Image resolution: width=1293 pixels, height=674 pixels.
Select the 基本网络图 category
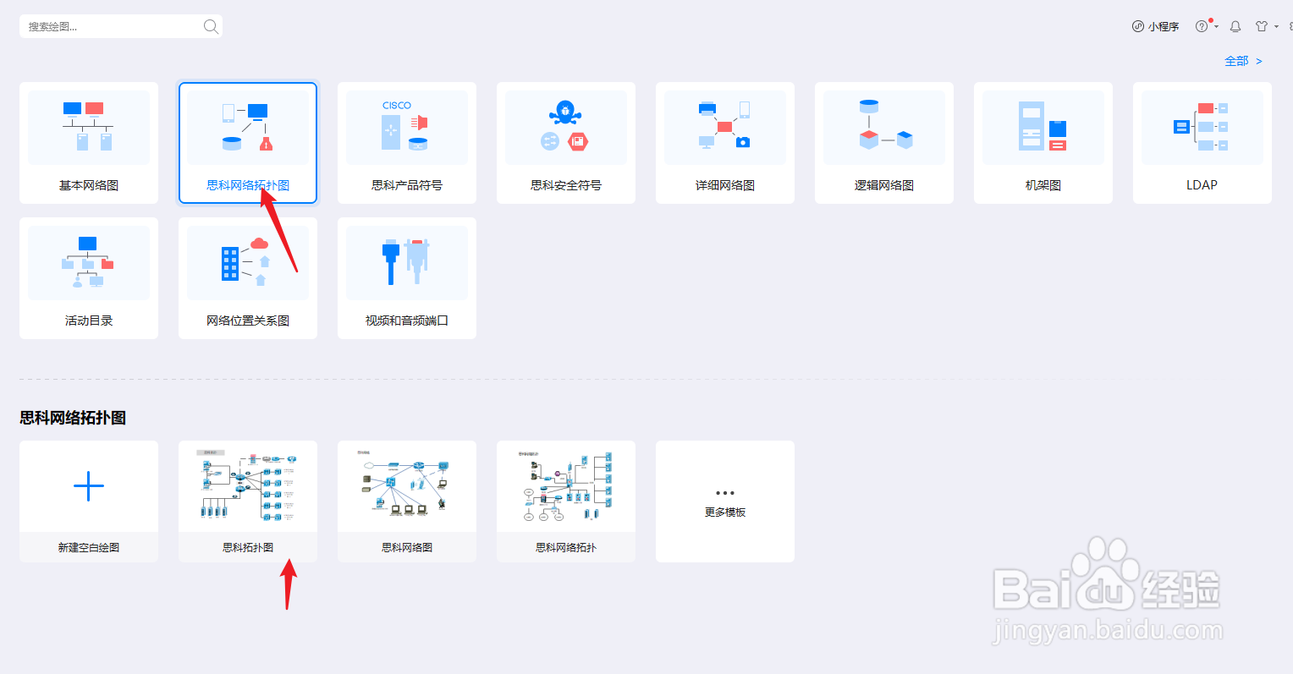click(88, 142)
